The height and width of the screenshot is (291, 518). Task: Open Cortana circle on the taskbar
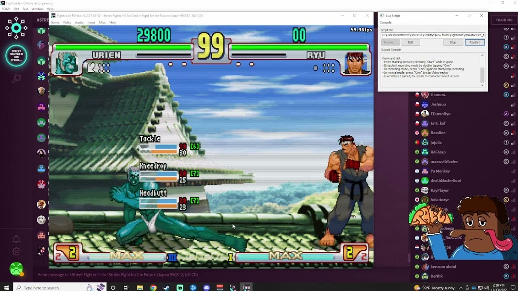pyautogui.click(x=113, y=287)
